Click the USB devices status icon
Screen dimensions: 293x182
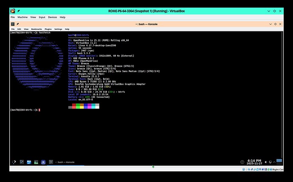[x=254, y=169]
